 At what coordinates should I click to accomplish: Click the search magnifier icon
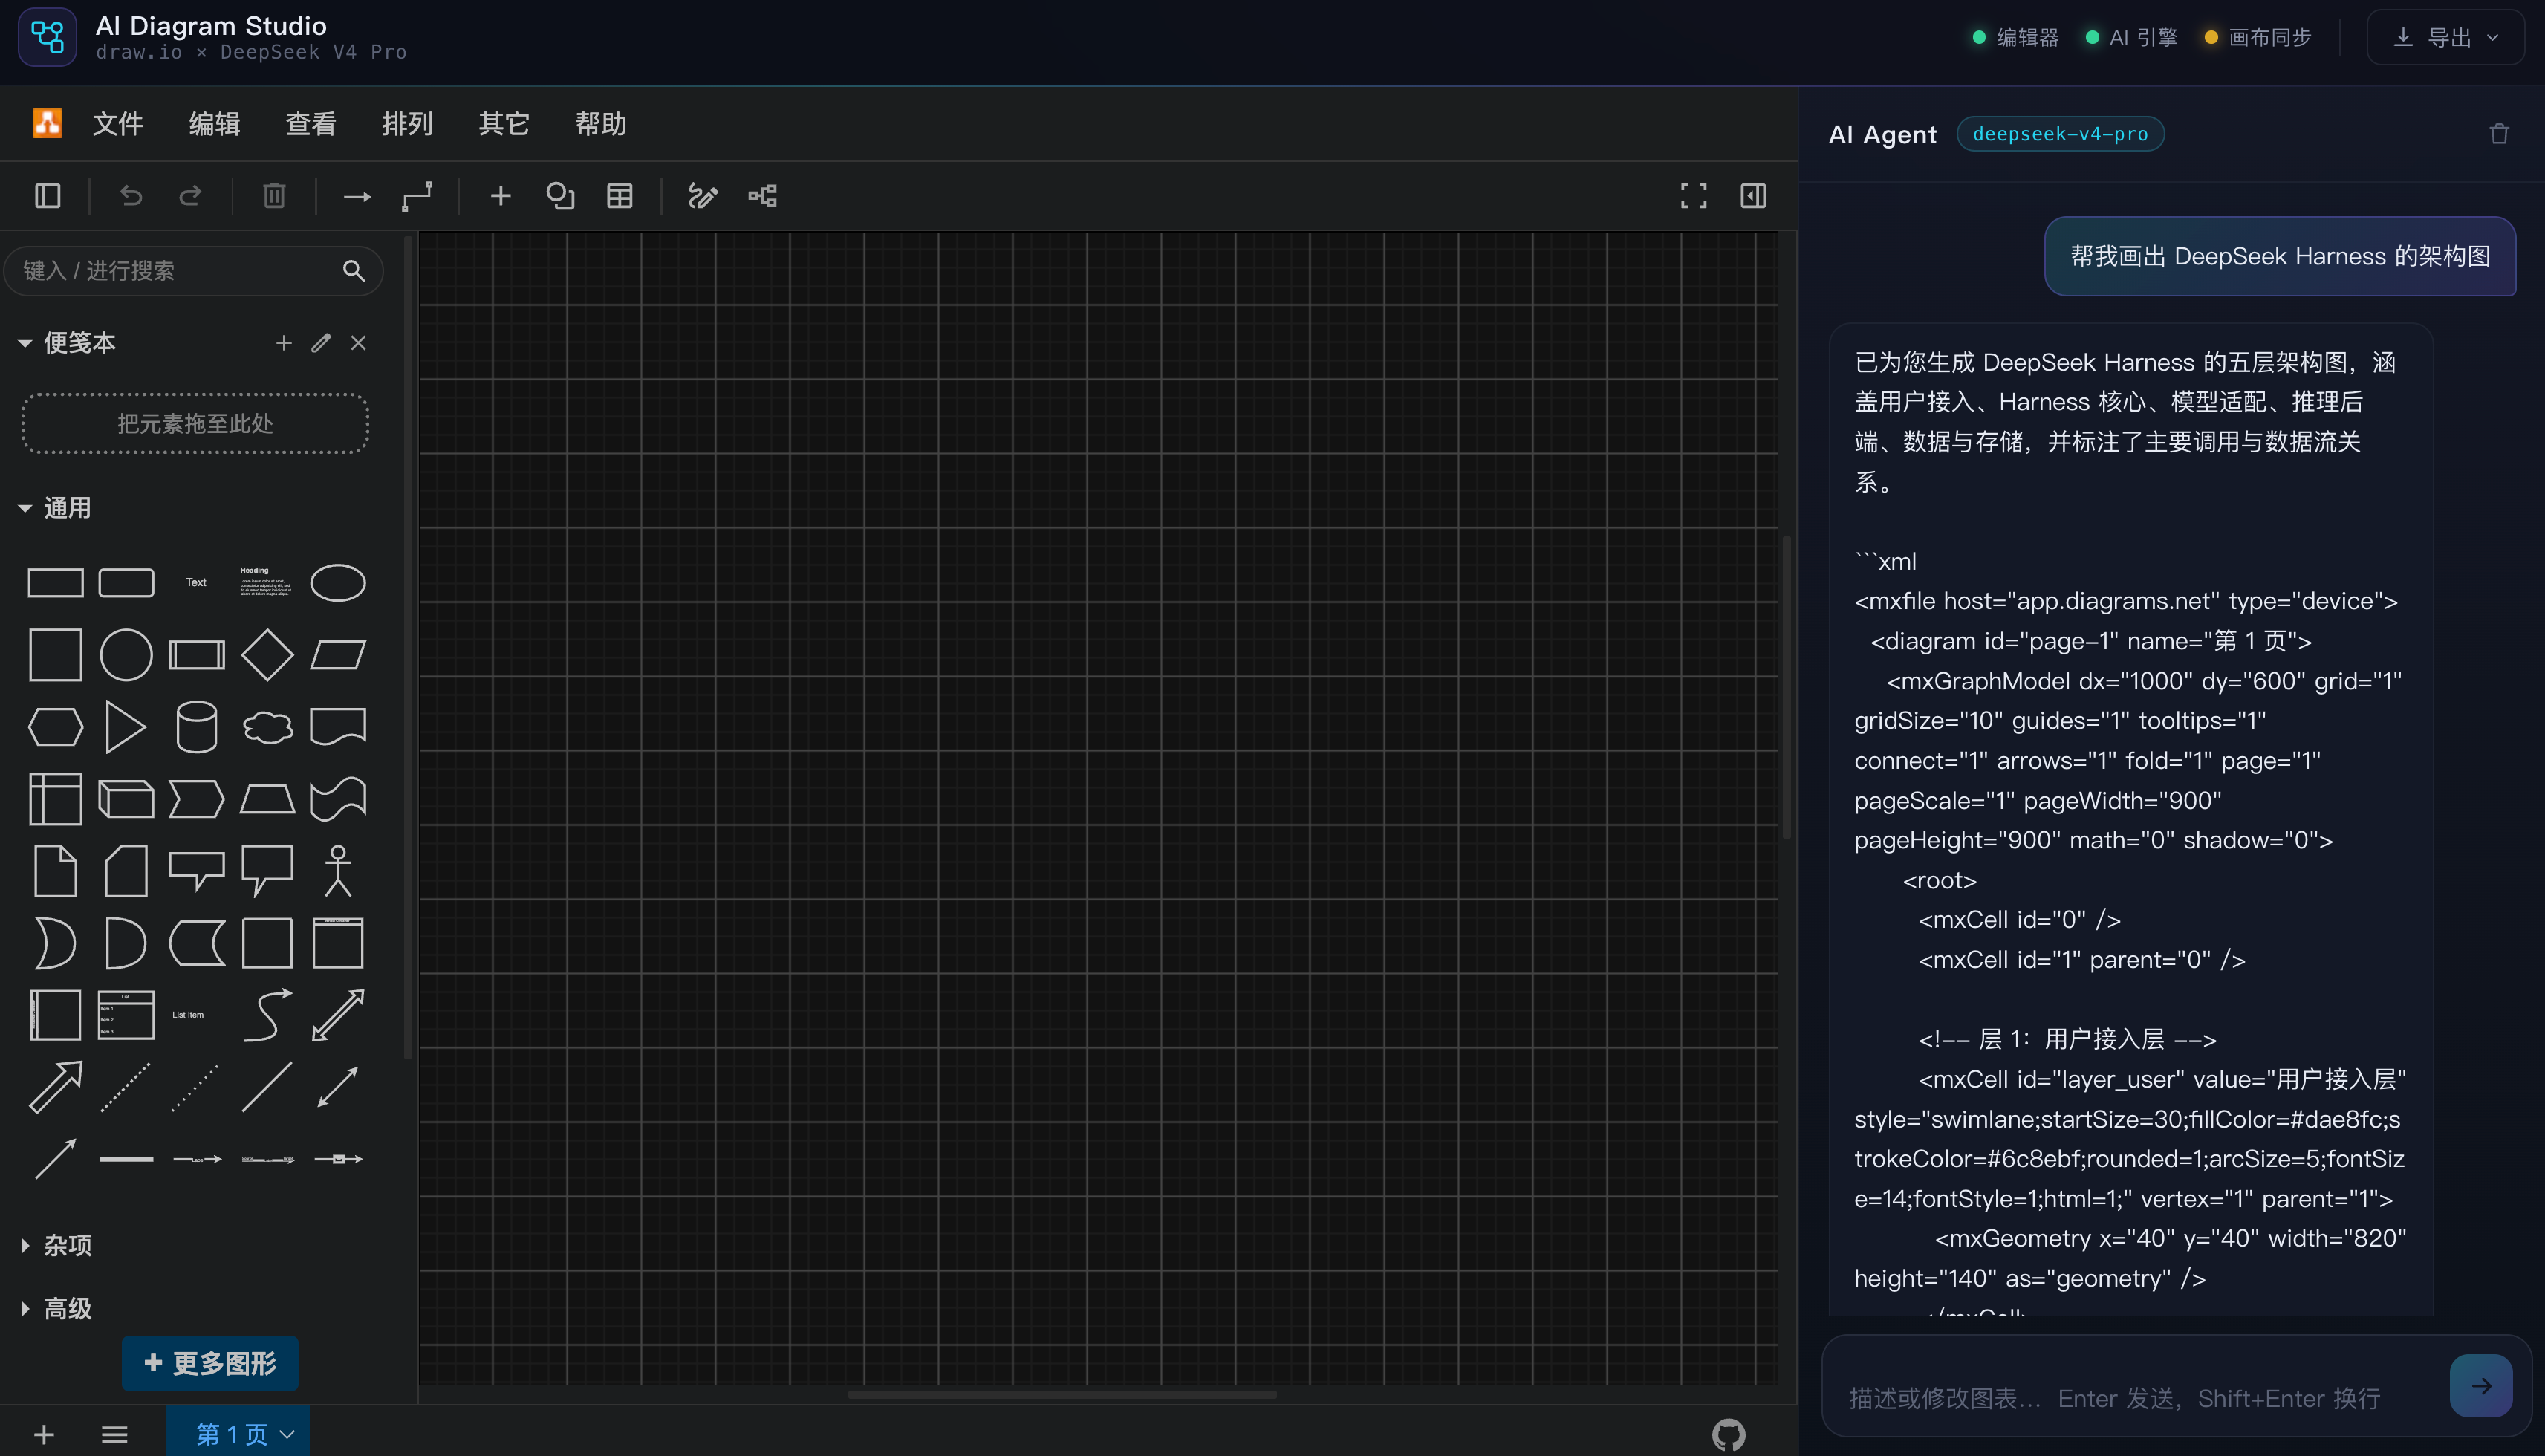click(x=353, y=271)
